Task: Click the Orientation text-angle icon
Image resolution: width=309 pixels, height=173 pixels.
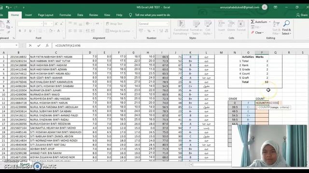Action: point(88,24)
